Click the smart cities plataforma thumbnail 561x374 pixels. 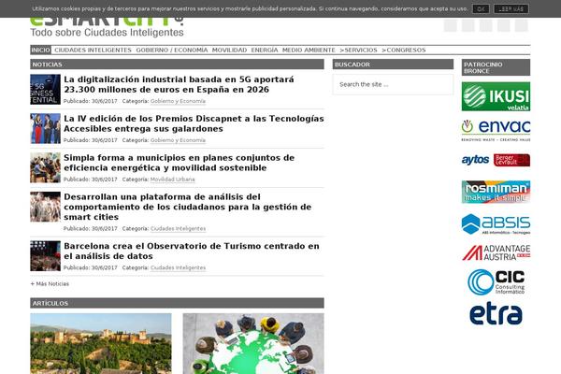click(46, 207)
